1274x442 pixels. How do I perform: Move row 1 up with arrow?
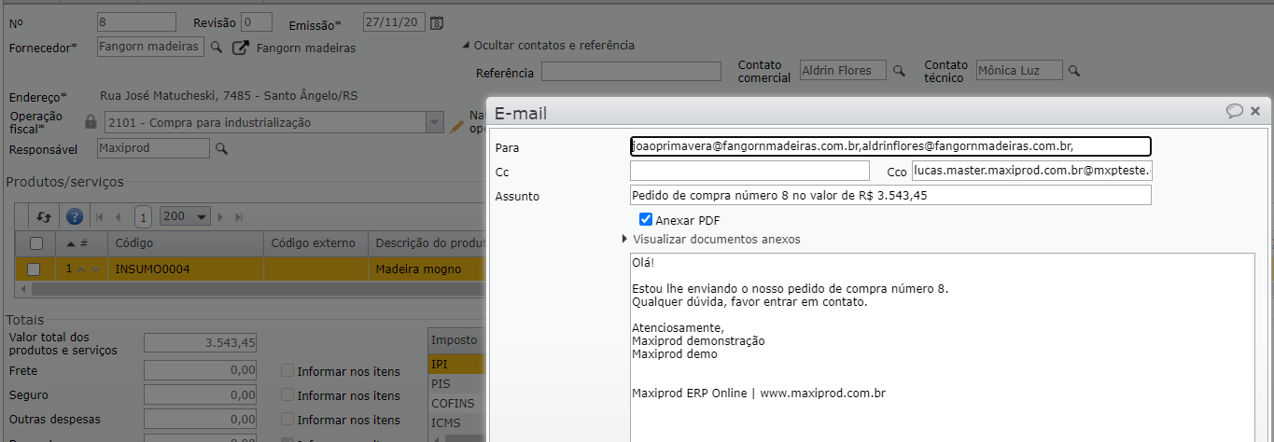[x=81, y=269]
